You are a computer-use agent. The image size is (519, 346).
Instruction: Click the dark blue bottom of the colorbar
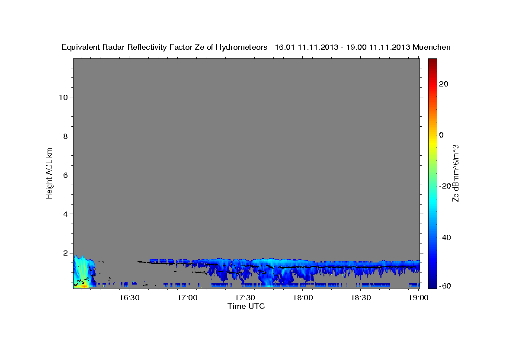pos(432,283)
